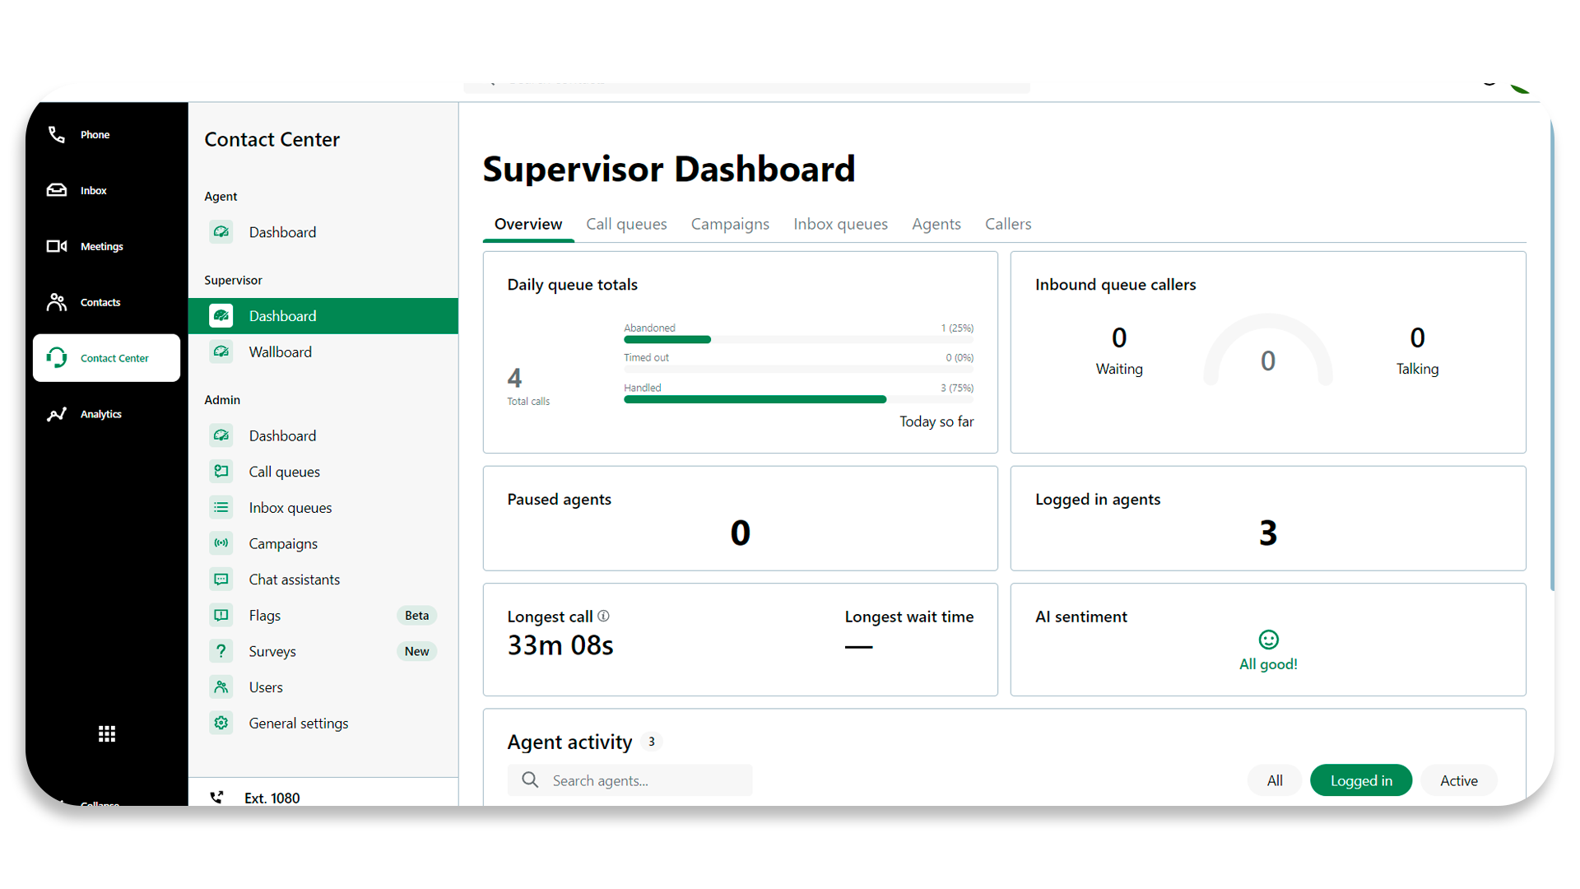Screen dimensions: 1580x889
Task: Select the Active agents filter
Action: [1459, 780]
